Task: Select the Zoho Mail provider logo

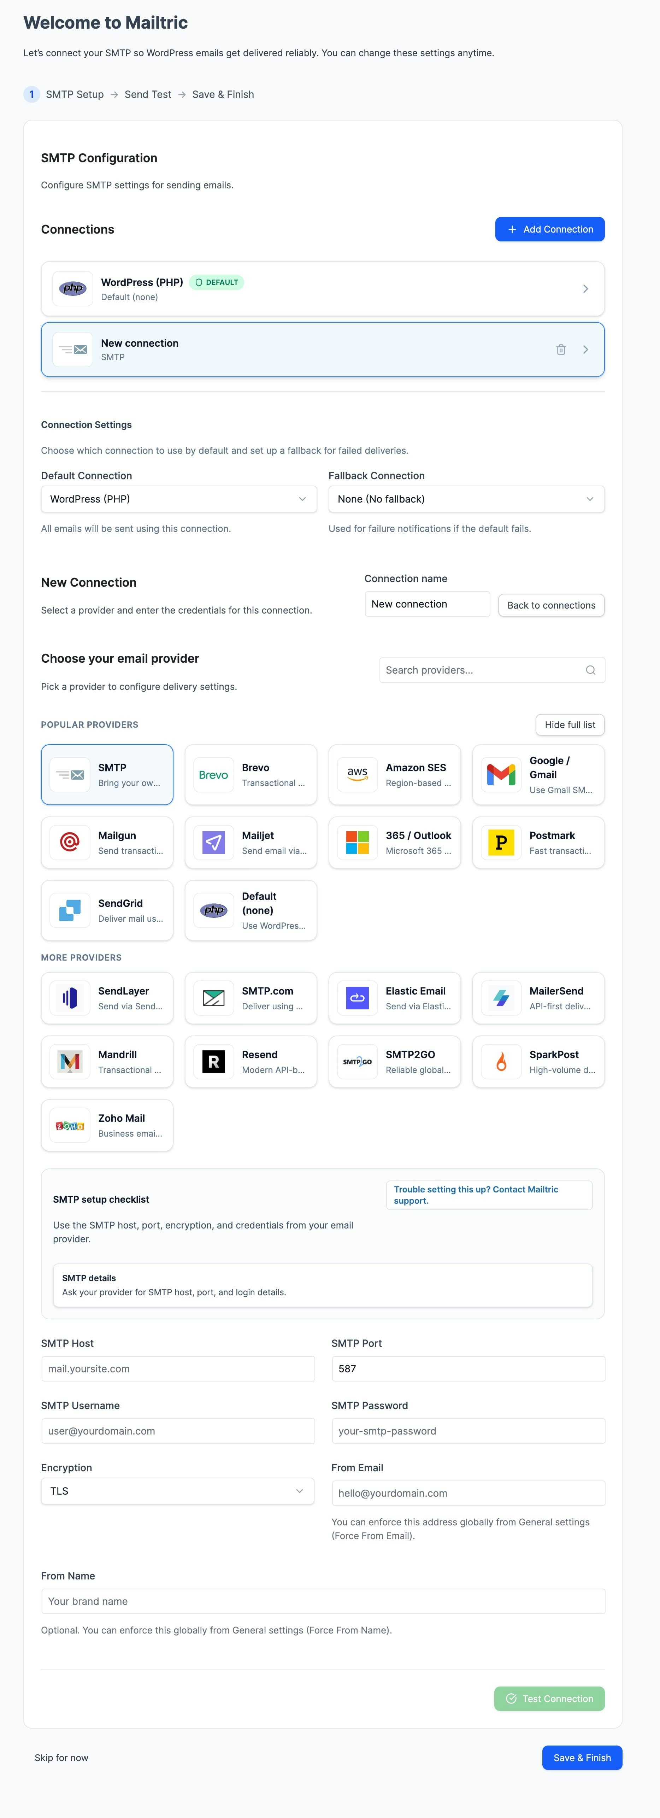Action: (70, 1126)
